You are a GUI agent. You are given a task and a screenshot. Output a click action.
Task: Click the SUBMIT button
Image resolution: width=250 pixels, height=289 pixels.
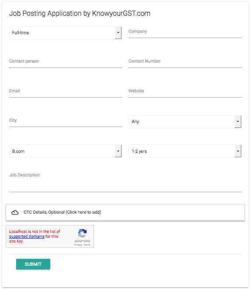coord(33,264)
